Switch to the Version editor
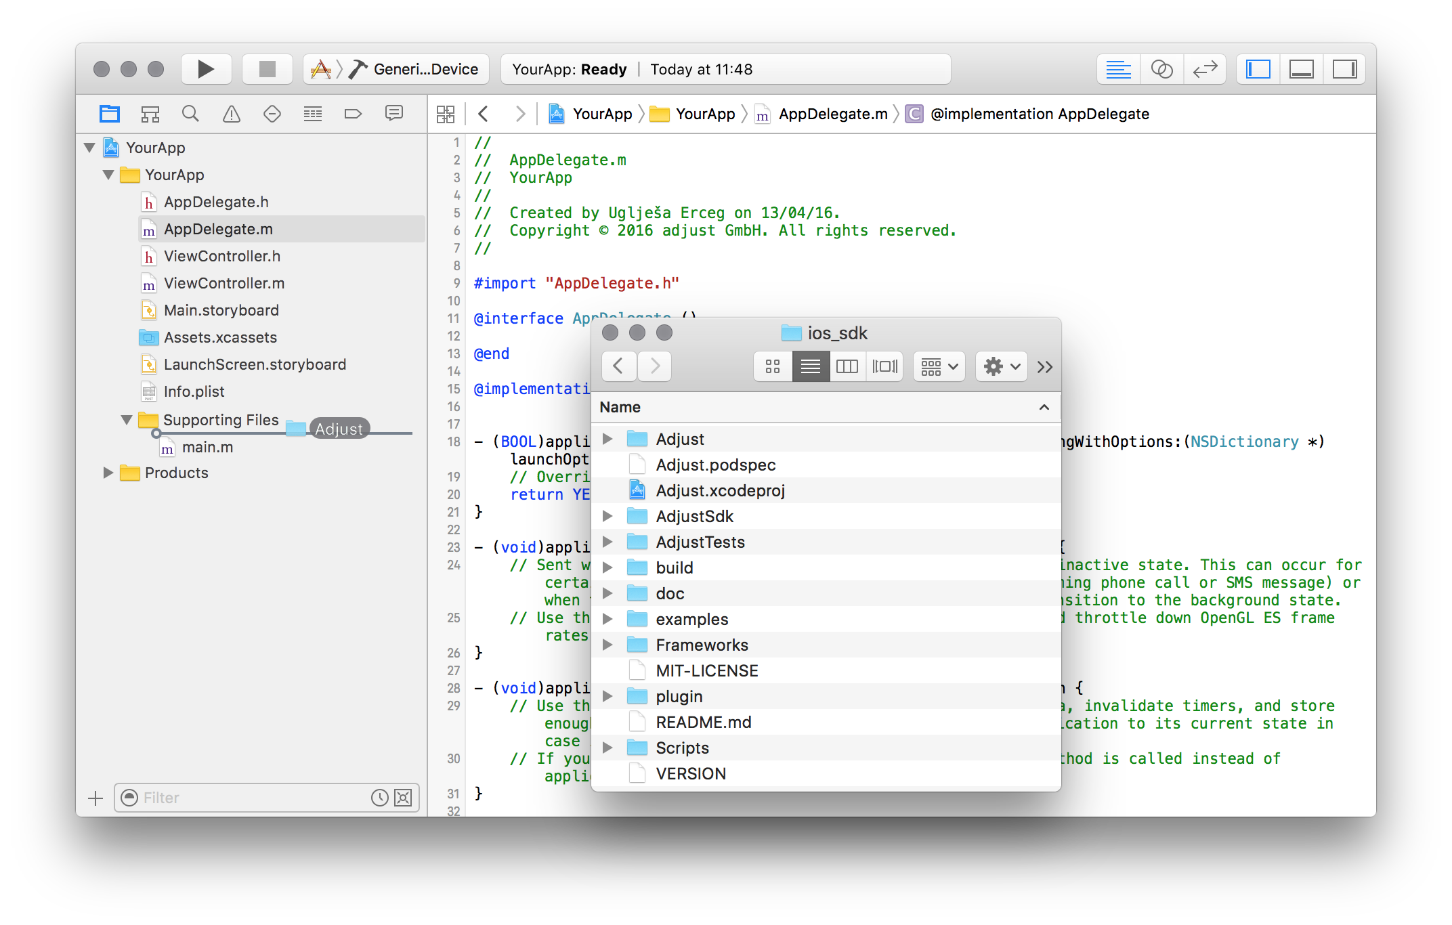 [x=1205, y=69]
